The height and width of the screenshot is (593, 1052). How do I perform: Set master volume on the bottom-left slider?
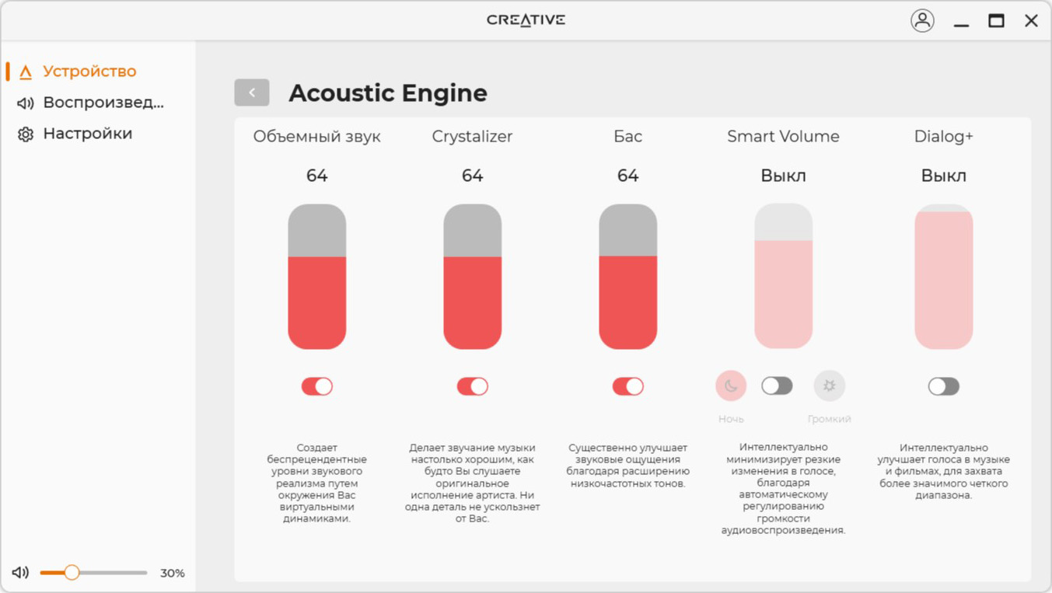coord(93,573)
